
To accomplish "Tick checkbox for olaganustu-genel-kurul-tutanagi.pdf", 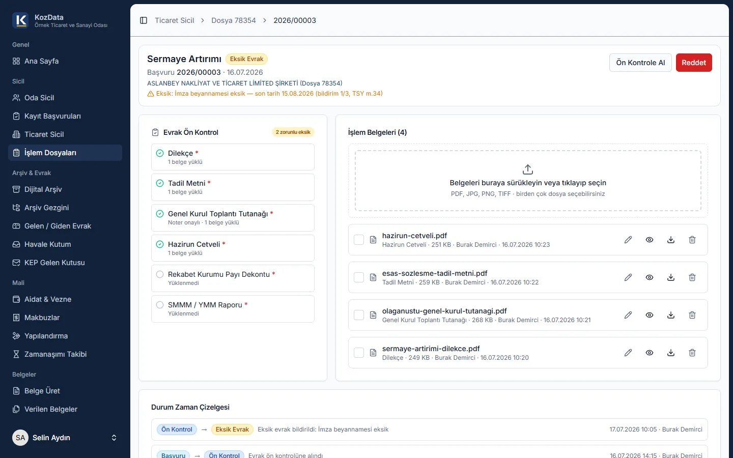I will (x=359, y=315).
